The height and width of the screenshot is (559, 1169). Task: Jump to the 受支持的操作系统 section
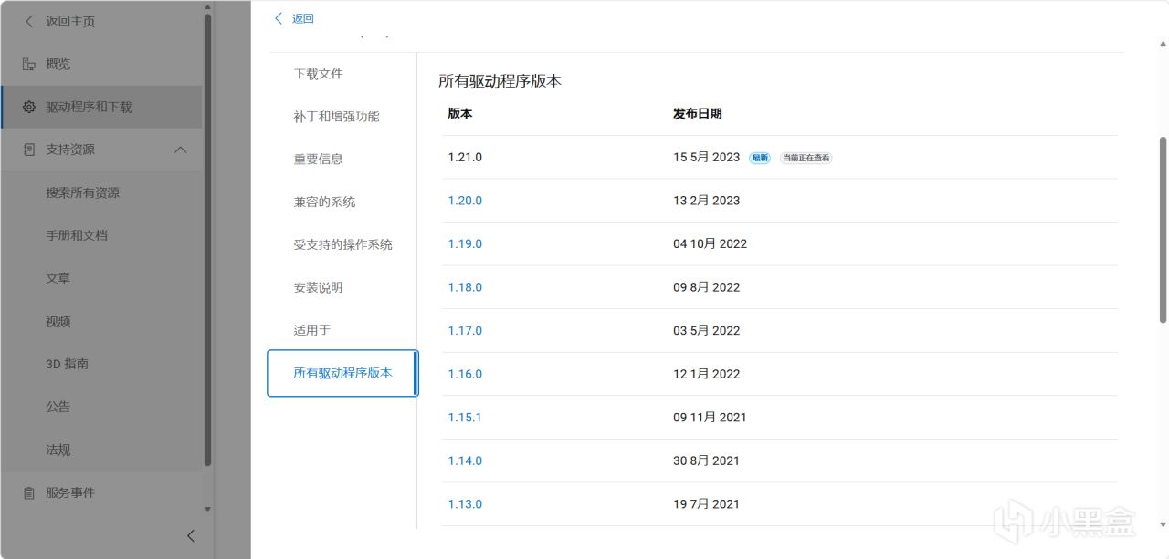click(342, 244)
